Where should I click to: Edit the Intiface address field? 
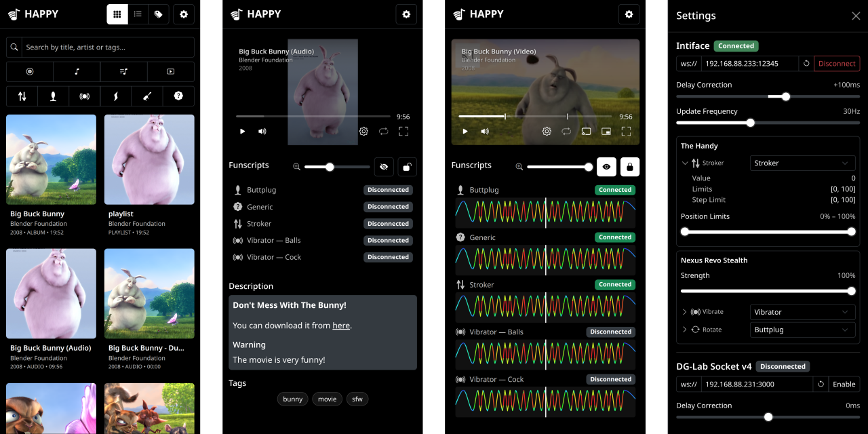click(x=750, y=64)
